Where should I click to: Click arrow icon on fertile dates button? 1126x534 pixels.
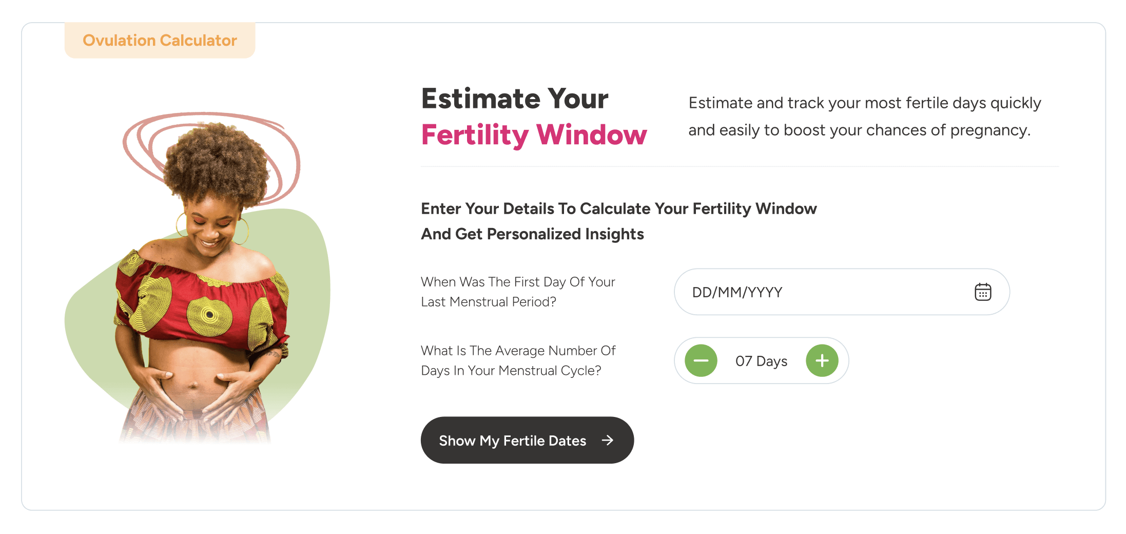(x=608, y=440)
